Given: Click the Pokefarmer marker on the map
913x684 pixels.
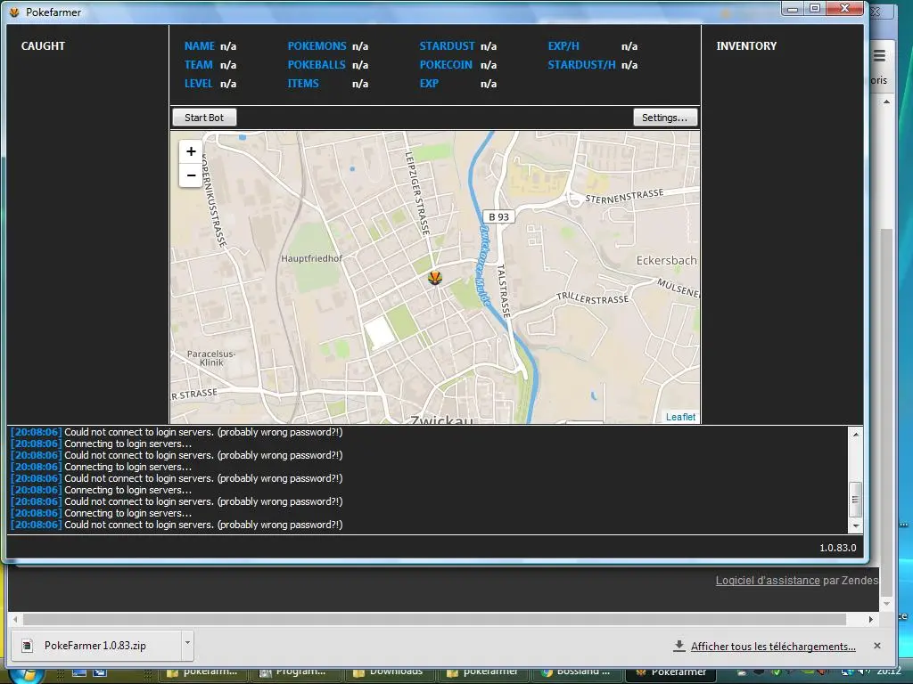Looking at the screenshot, I should (435, 278).
